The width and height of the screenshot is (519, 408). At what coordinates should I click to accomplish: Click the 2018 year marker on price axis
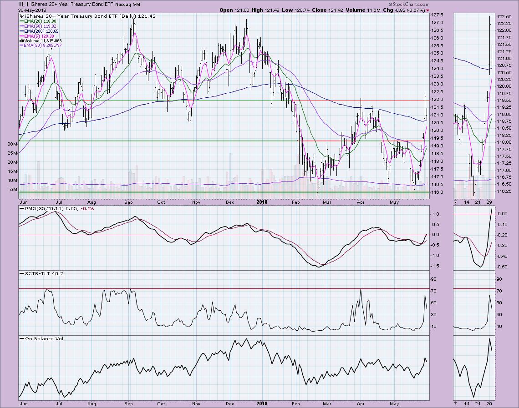click(263, 200)
